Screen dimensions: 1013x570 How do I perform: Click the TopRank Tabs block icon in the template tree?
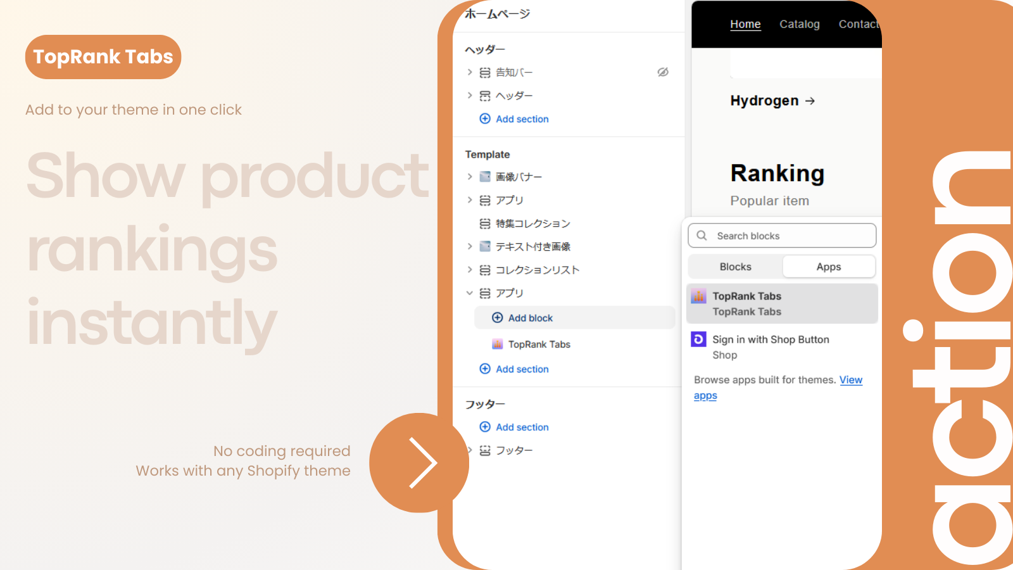point(498,344)
